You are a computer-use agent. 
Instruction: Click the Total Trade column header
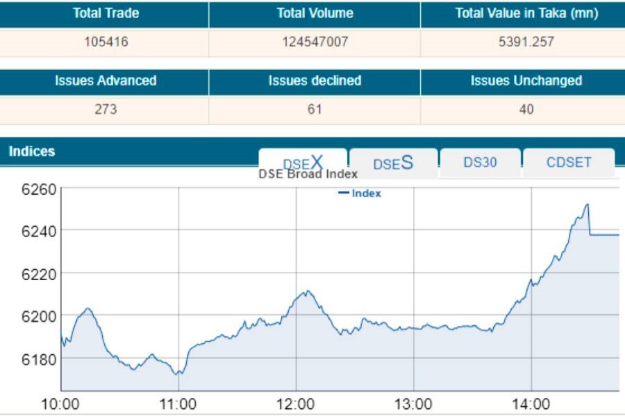tap(106, 13)
